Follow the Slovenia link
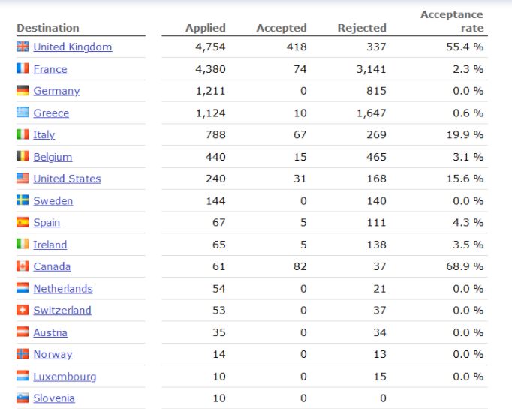Viewport: 512px width, 409px height. point(54,398)
